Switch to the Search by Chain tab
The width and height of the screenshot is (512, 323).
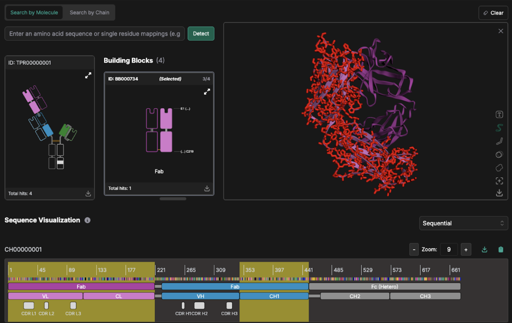tap(89, 13)
